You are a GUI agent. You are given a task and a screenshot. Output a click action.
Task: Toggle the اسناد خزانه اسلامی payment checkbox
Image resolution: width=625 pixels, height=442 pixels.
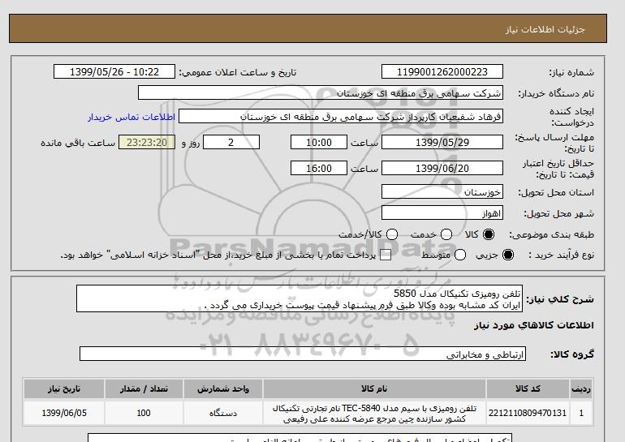pyautogui.click(x=386, y=255)
